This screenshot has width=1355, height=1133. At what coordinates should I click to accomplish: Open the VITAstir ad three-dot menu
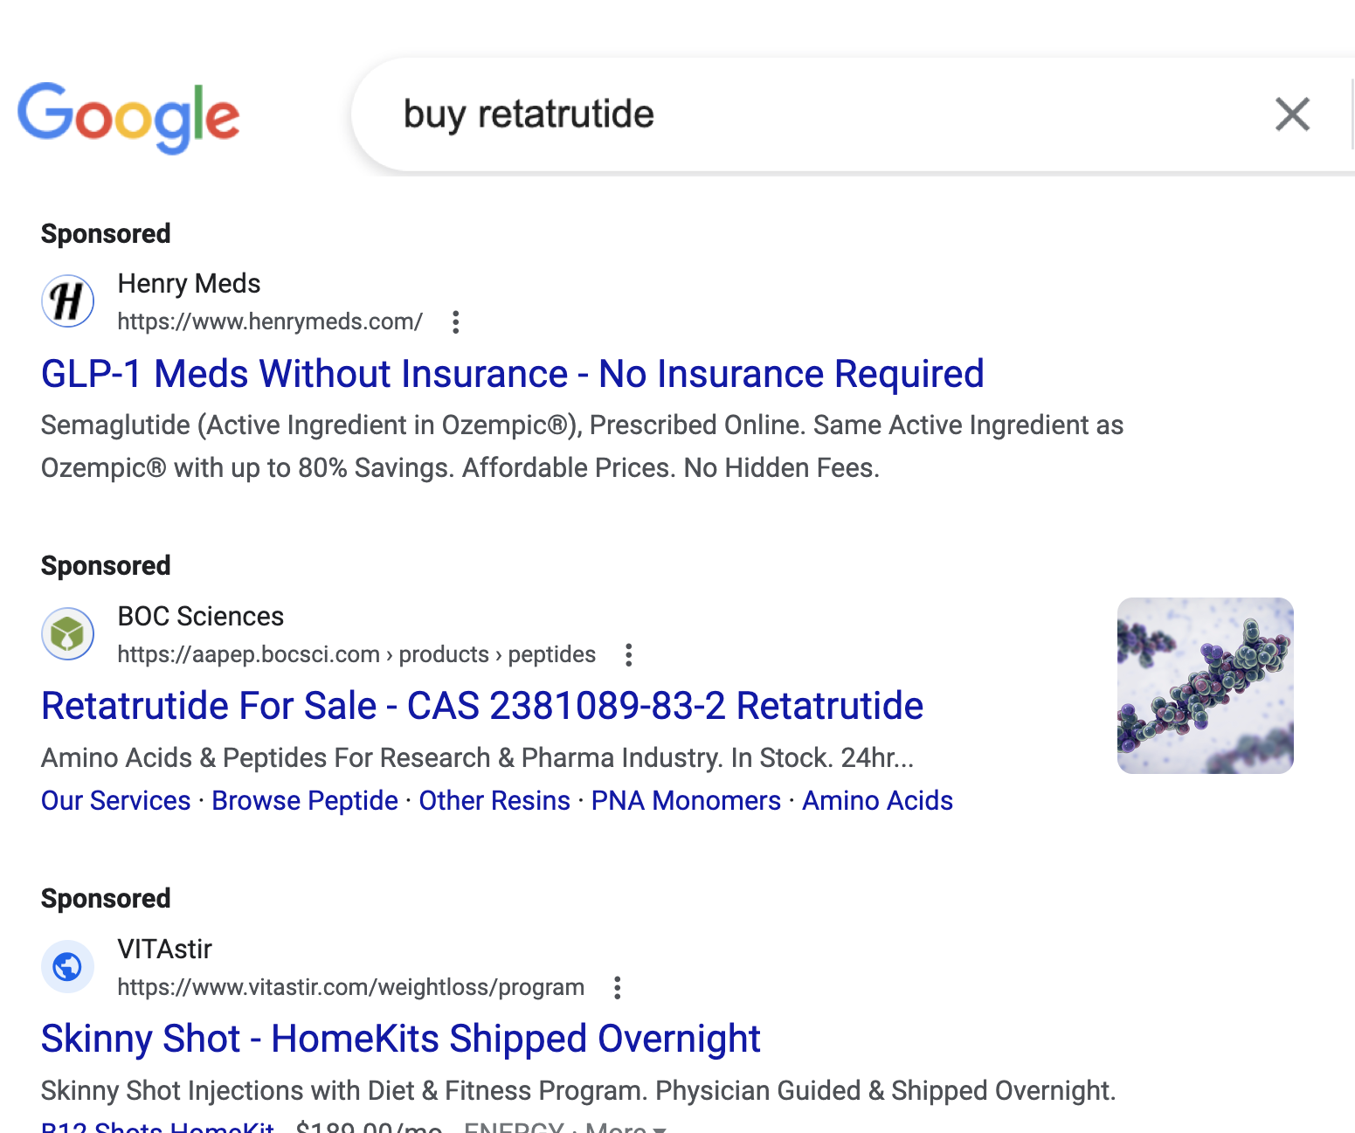617,988
